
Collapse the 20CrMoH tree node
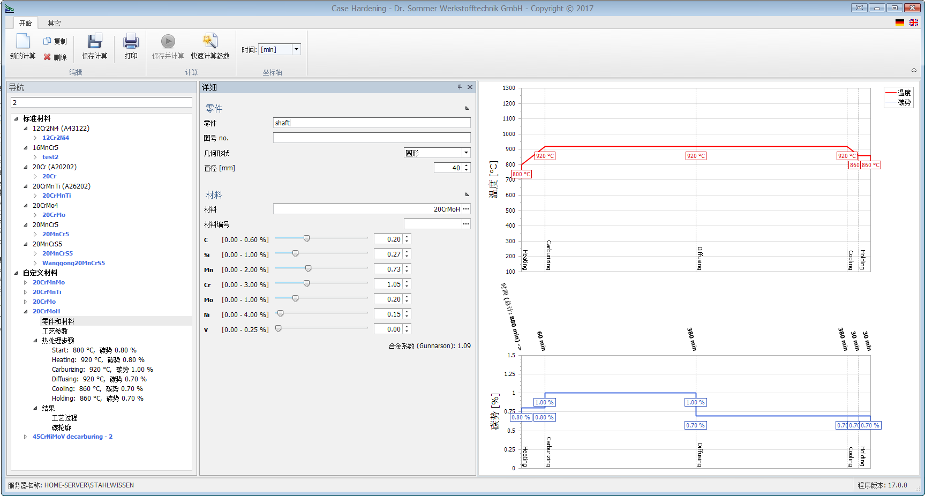[26, 311]
